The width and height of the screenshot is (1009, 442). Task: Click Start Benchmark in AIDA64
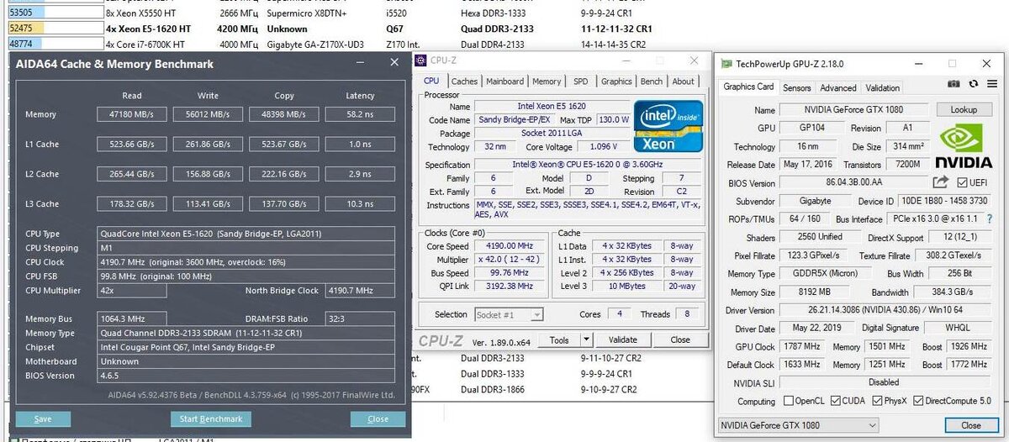point(211,418)
